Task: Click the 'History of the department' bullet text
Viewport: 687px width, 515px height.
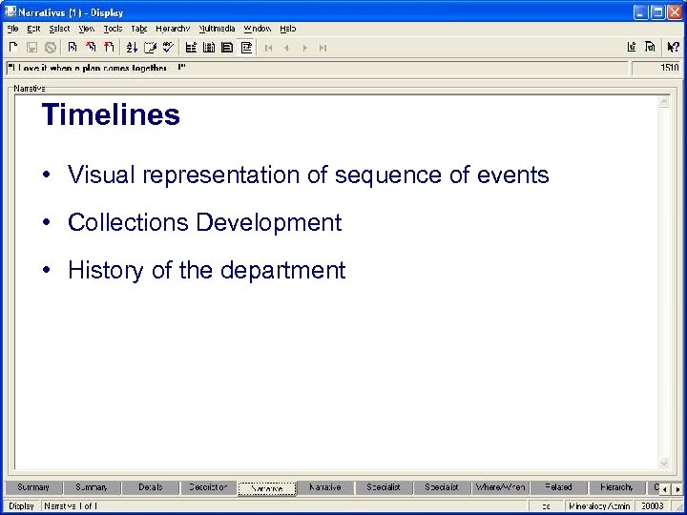Action: point(207,270)
